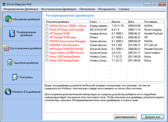Tick the Ricoh xD-Picture Card Controller checkbox

(47, 30)
